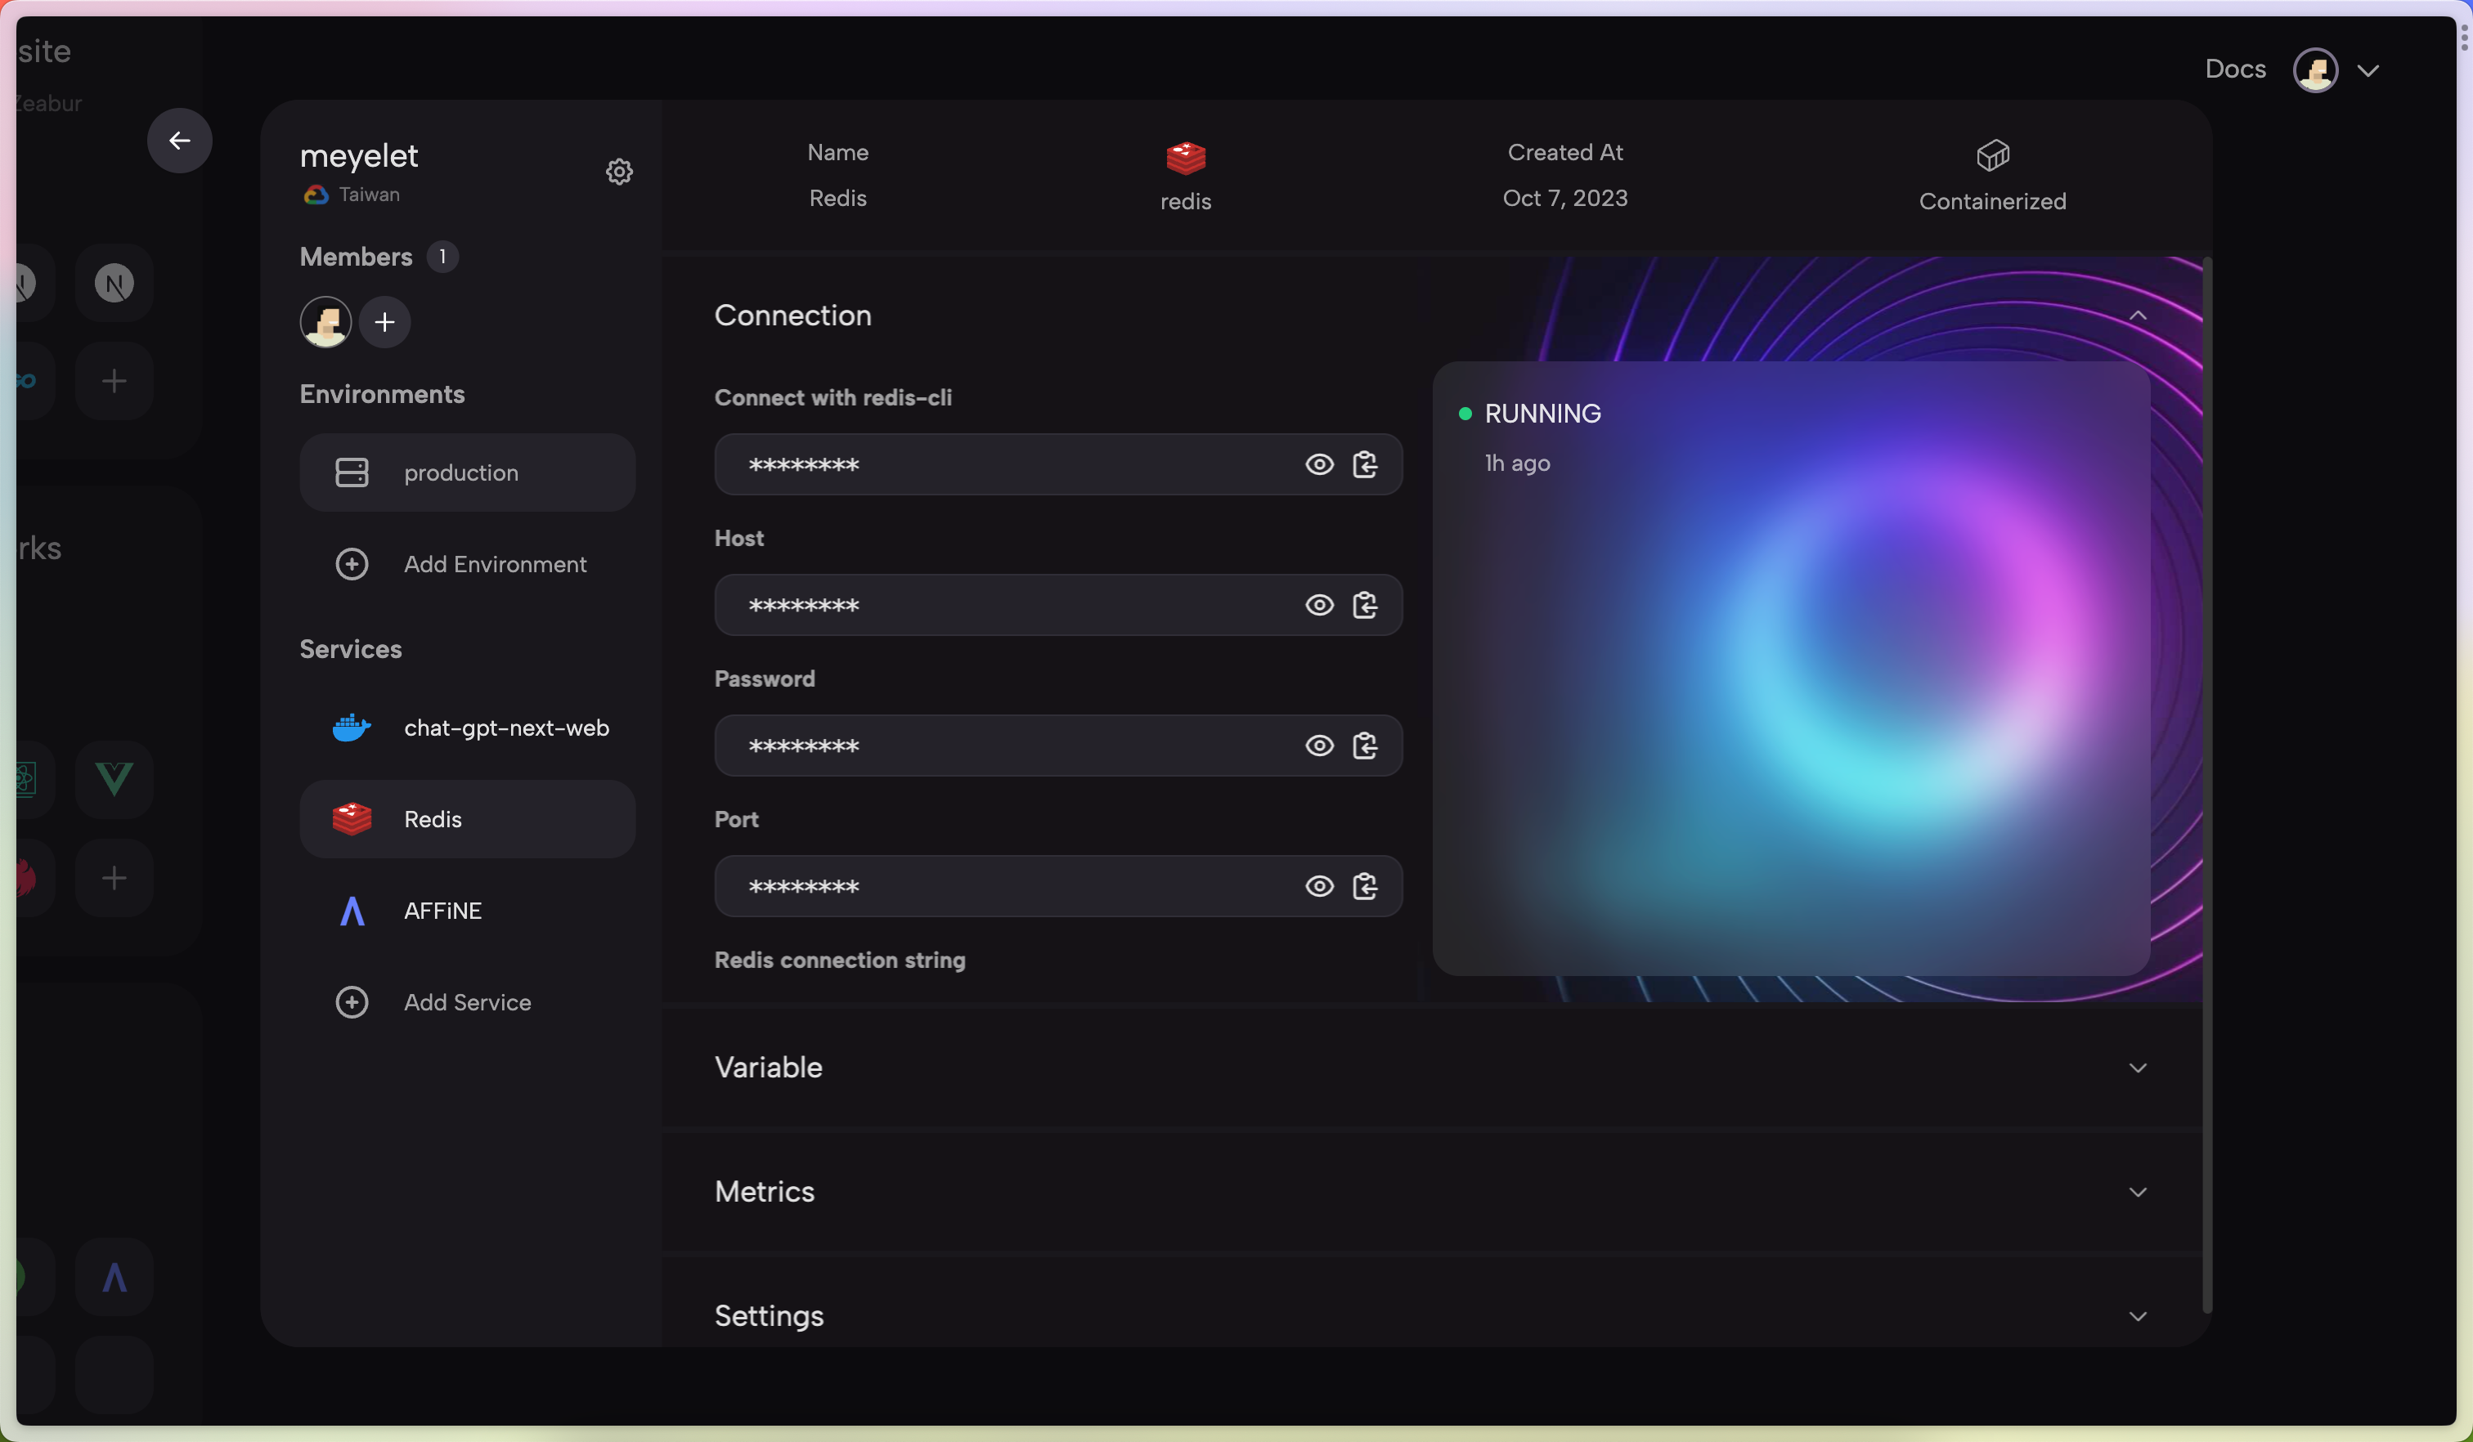This screenshot has height=1442, width=2473.
Task: Copy the Host value
Action: 1365,605
